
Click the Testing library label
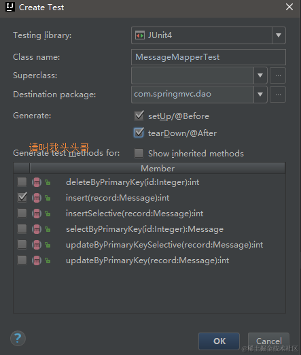[x=42, y=35]
